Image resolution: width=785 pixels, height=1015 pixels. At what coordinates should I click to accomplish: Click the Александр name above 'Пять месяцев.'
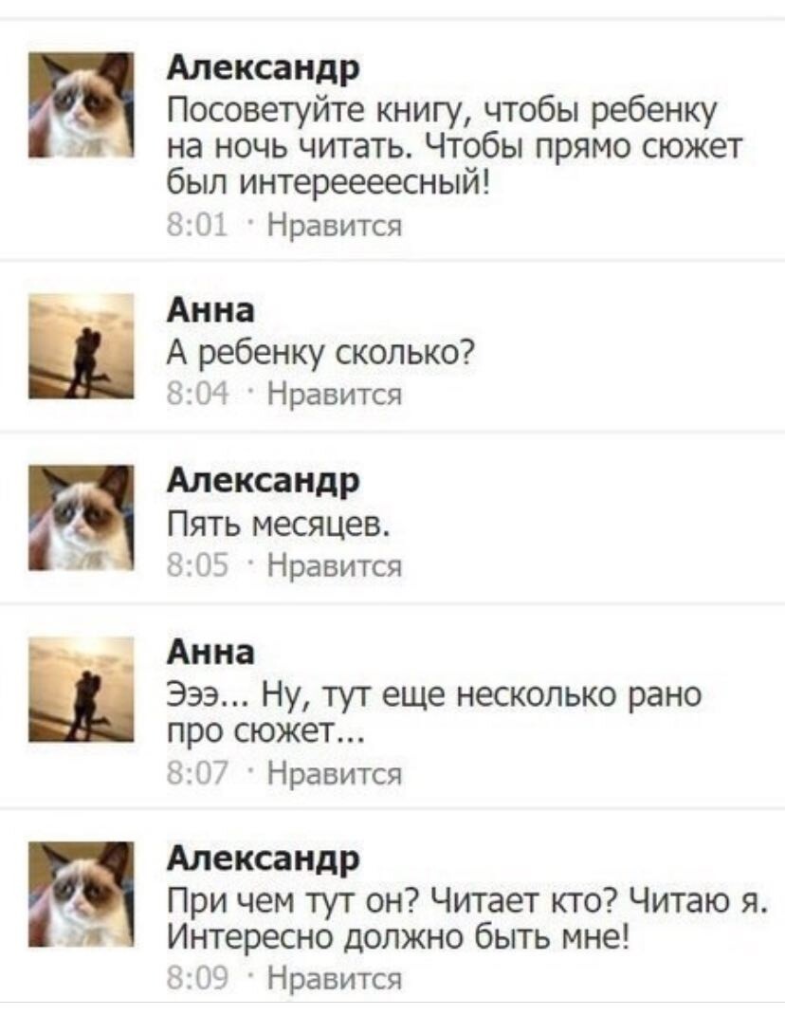coord(263,481)
